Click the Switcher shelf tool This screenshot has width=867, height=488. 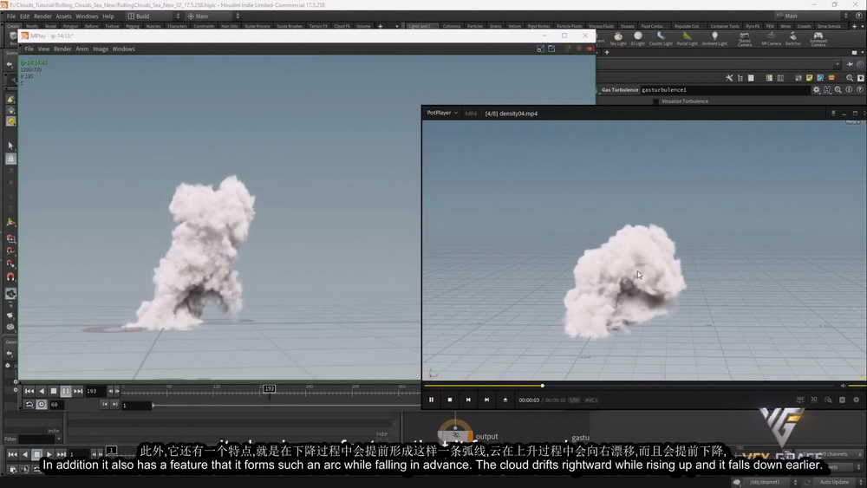click(x=793, y=39)
